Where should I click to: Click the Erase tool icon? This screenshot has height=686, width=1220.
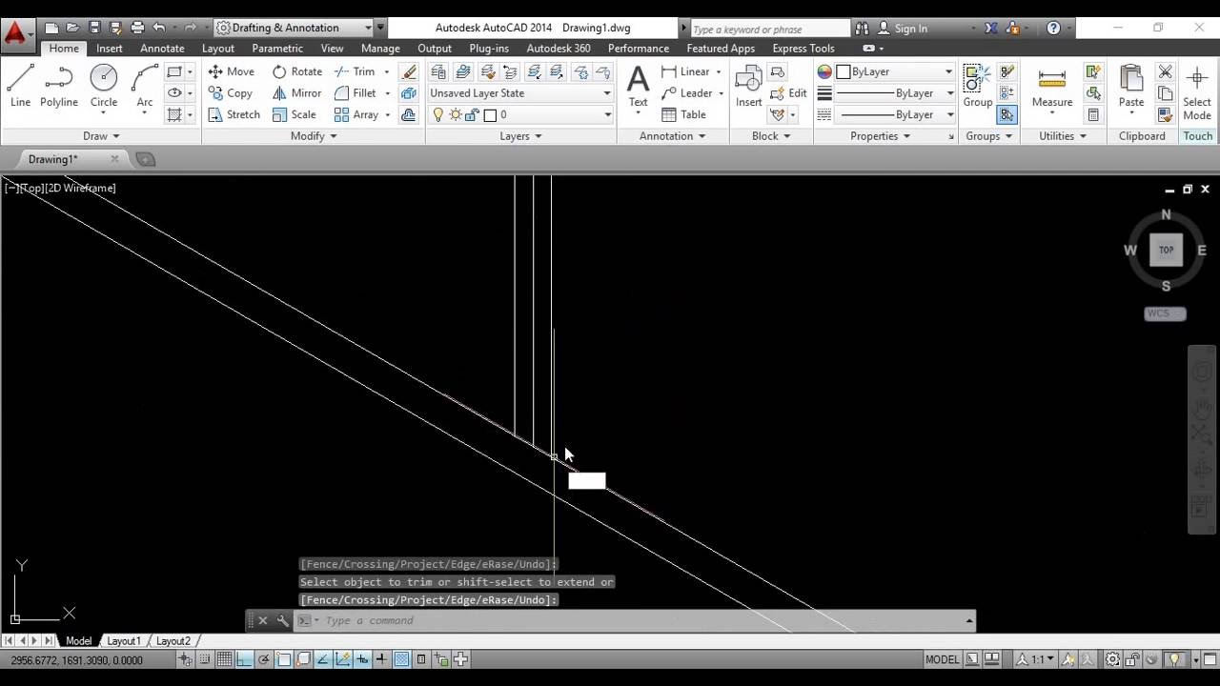tap(409, 71)
